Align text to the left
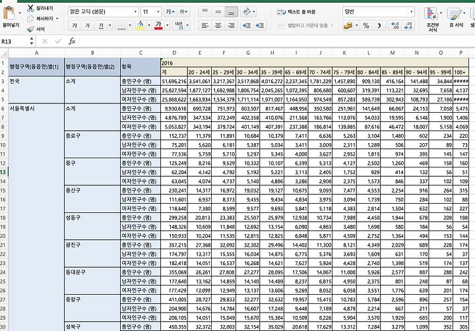This screenshot has height=331, width=475. point(205,26)
